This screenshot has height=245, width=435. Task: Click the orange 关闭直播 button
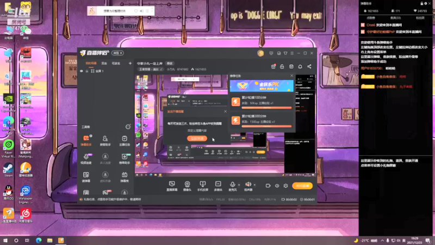coord(302,186)
